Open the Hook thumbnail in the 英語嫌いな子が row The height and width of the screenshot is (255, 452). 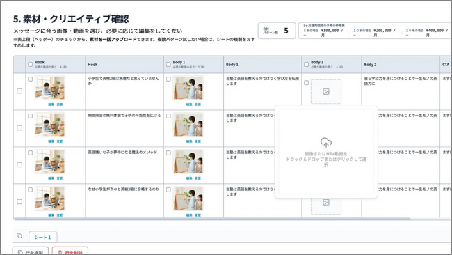pyautogui.click(x=50, y=162)
